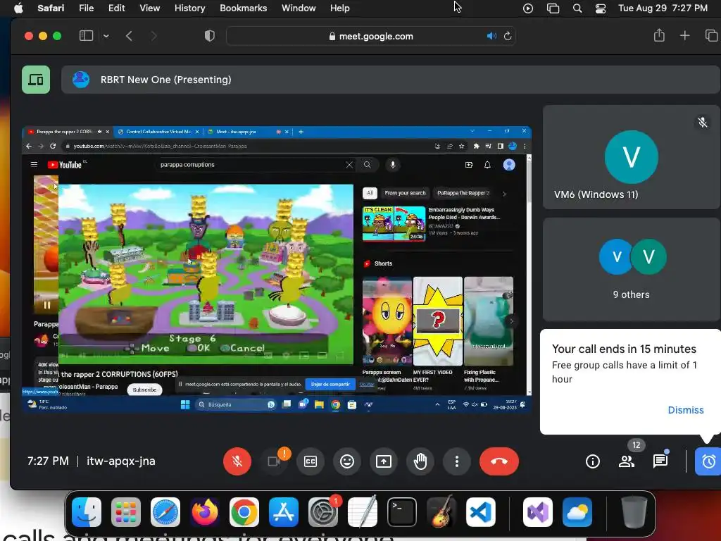Go back in Safari

tap(130, 36)
